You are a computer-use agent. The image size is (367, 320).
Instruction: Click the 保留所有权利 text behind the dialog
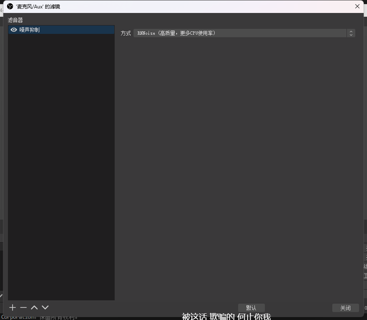click(x=59, y=317)
